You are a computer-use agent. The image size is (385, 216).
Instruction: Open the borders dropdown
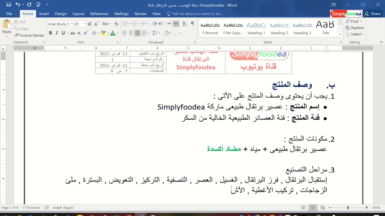click(x=180, y=33)
